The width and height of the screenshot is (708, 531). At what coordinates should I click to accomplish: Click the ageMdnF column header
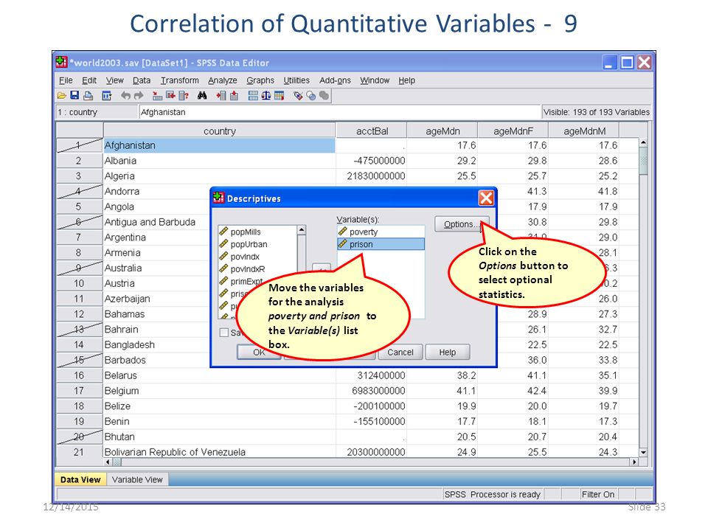coord(513,131)
